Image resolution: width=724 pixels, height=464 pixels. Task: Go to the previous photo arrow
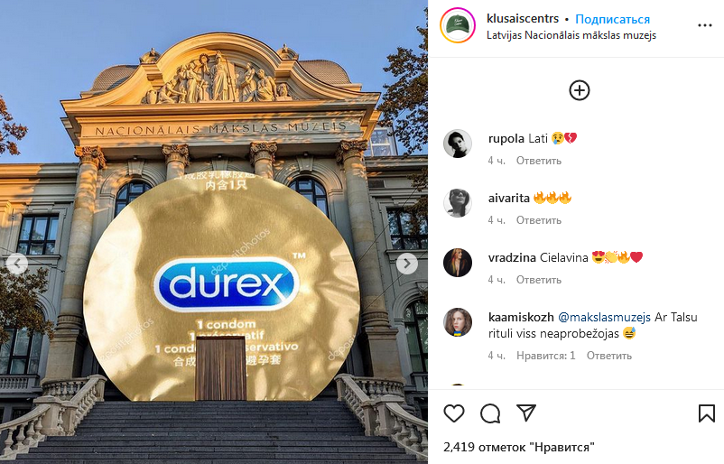coord(17,264)
